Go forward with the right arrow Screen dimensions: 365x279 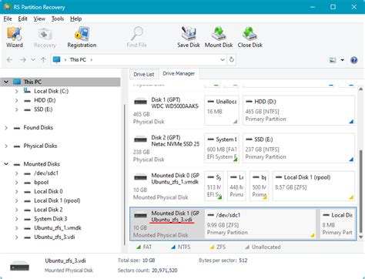pos(23,60)
